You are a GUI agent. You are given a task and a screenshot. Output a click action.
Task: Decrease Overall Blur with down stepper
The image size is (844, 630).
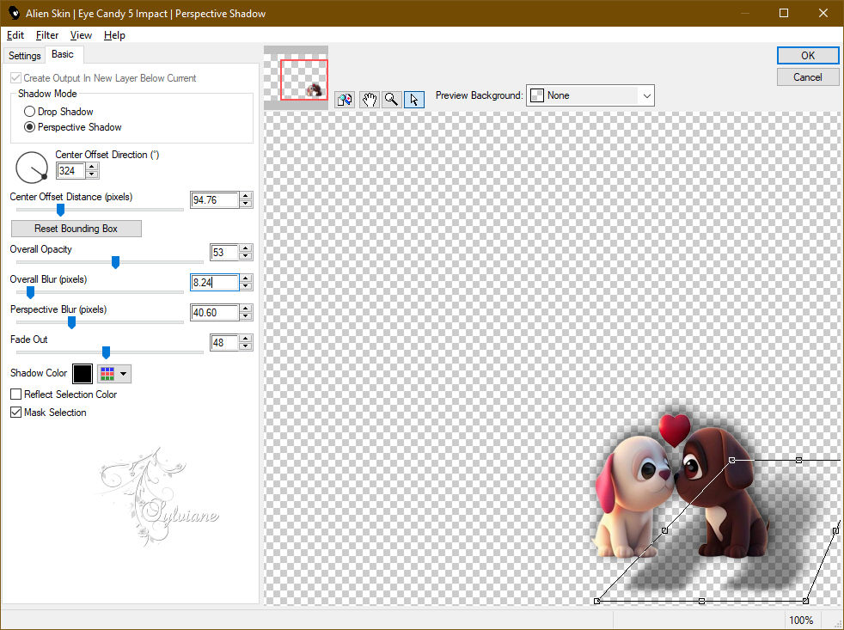[x=246, y=286]
